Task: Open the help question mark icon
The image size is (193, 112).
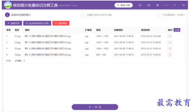Action: (149, 5)
